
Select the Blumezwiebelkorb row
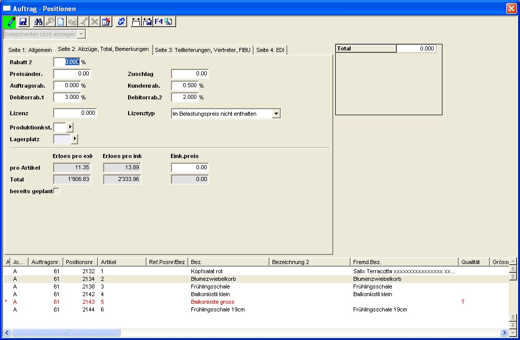point(256,279)
